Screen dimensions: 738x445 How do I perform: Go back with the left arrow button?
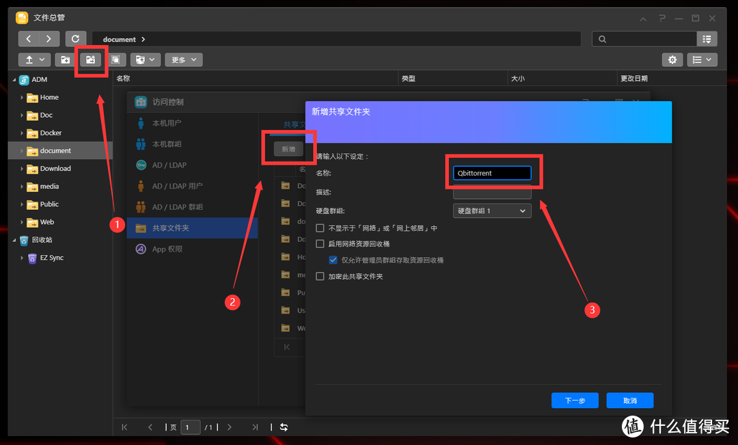[x=29, y=39]
